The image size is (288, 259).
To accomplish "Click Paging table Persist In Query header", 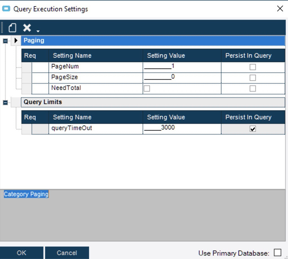I will pyautogui.click(x=253, y=55).
